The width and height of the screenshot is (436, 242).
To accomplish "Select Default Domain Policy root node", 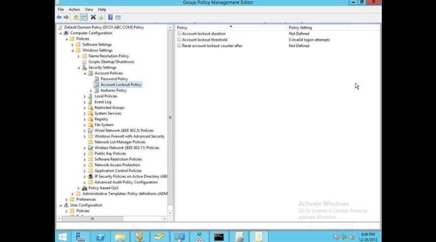I will pos(104,27).
